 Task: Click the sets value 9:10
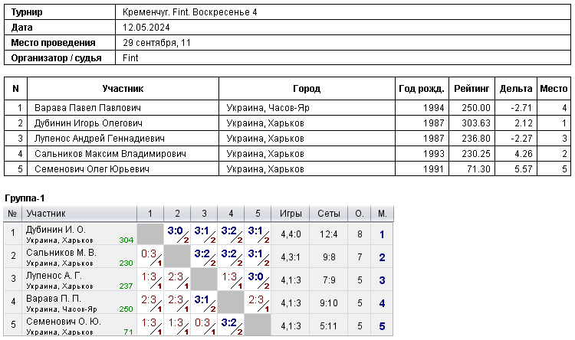329,303
